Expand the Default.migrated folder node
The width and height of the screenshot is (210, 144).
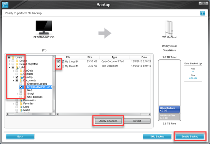click(10, 64)
